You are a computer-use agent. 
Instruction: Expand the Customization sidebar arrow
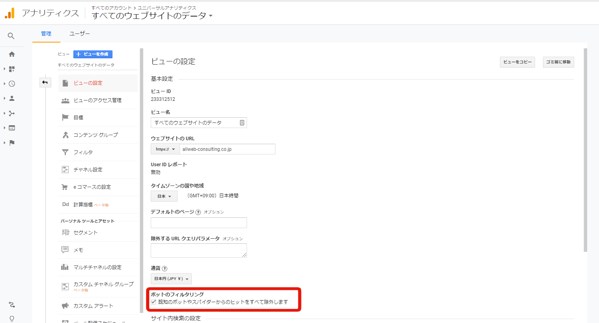pyautogui.click(x=4, y=69)
